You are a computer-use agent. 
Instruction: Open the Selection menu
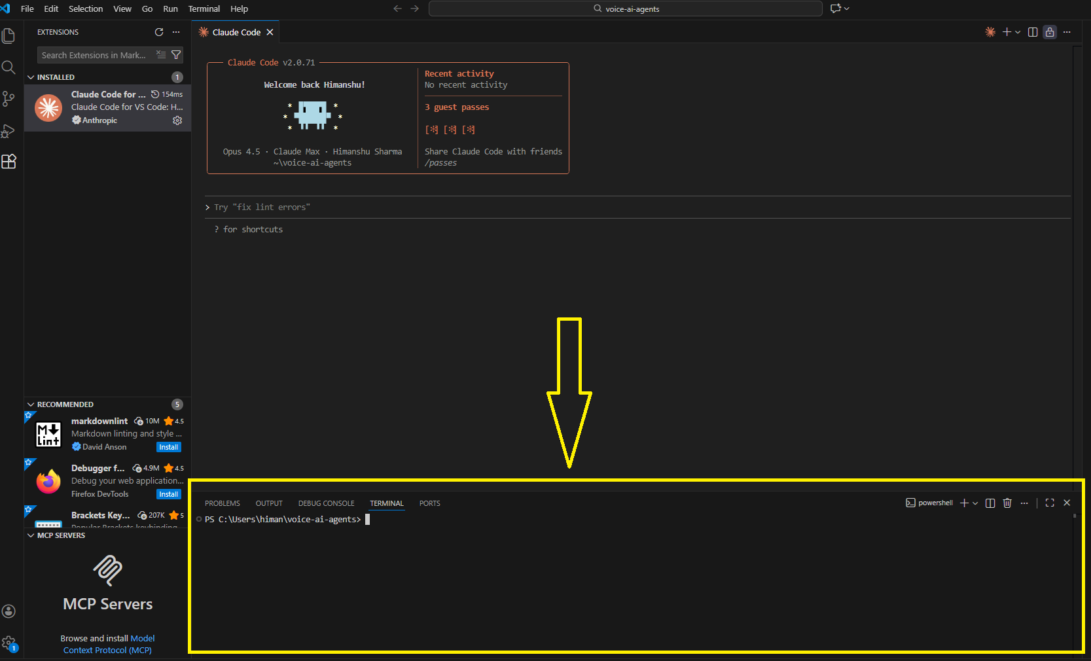pyautogui.click(x=86, y=9)
